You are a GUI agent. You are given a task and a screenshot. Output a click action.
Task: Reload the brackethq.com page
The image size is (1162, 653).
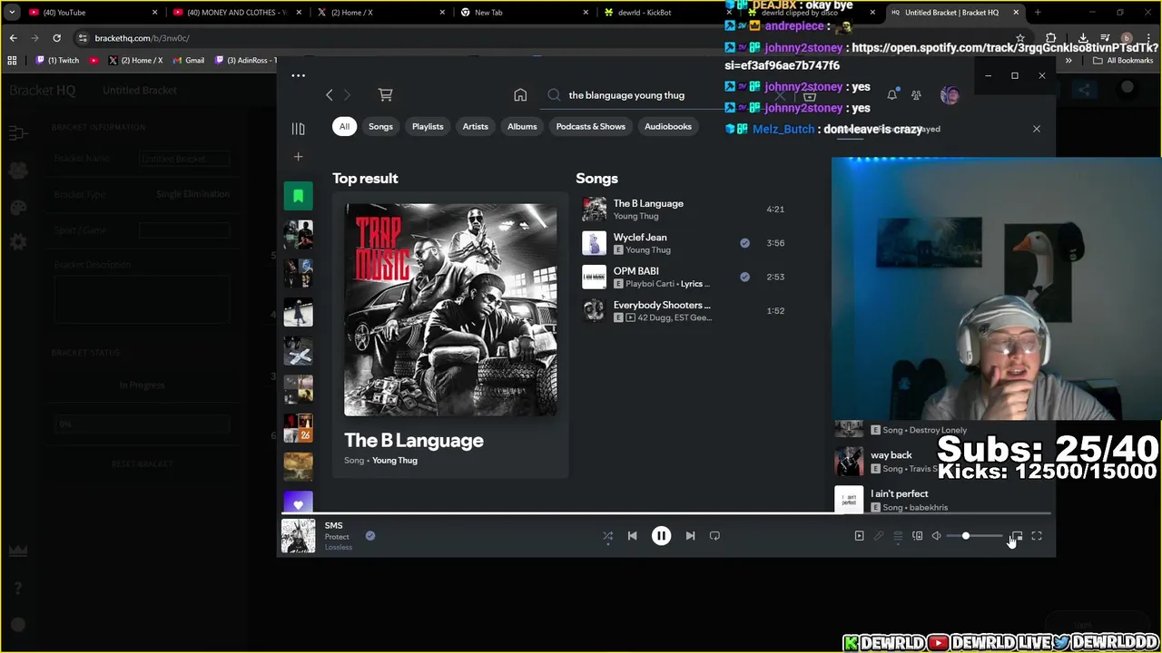[x=56, y=38]
